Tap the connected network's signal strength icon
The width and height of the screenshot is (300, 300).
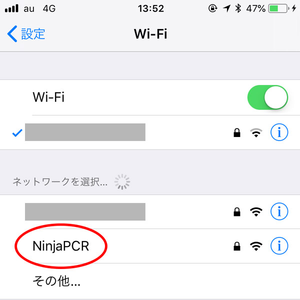(x=256, y=133)
